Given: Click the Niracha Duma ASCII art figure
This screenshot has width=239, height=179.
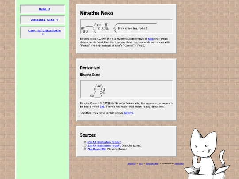Looking at the screenshot, I should 98,91.
